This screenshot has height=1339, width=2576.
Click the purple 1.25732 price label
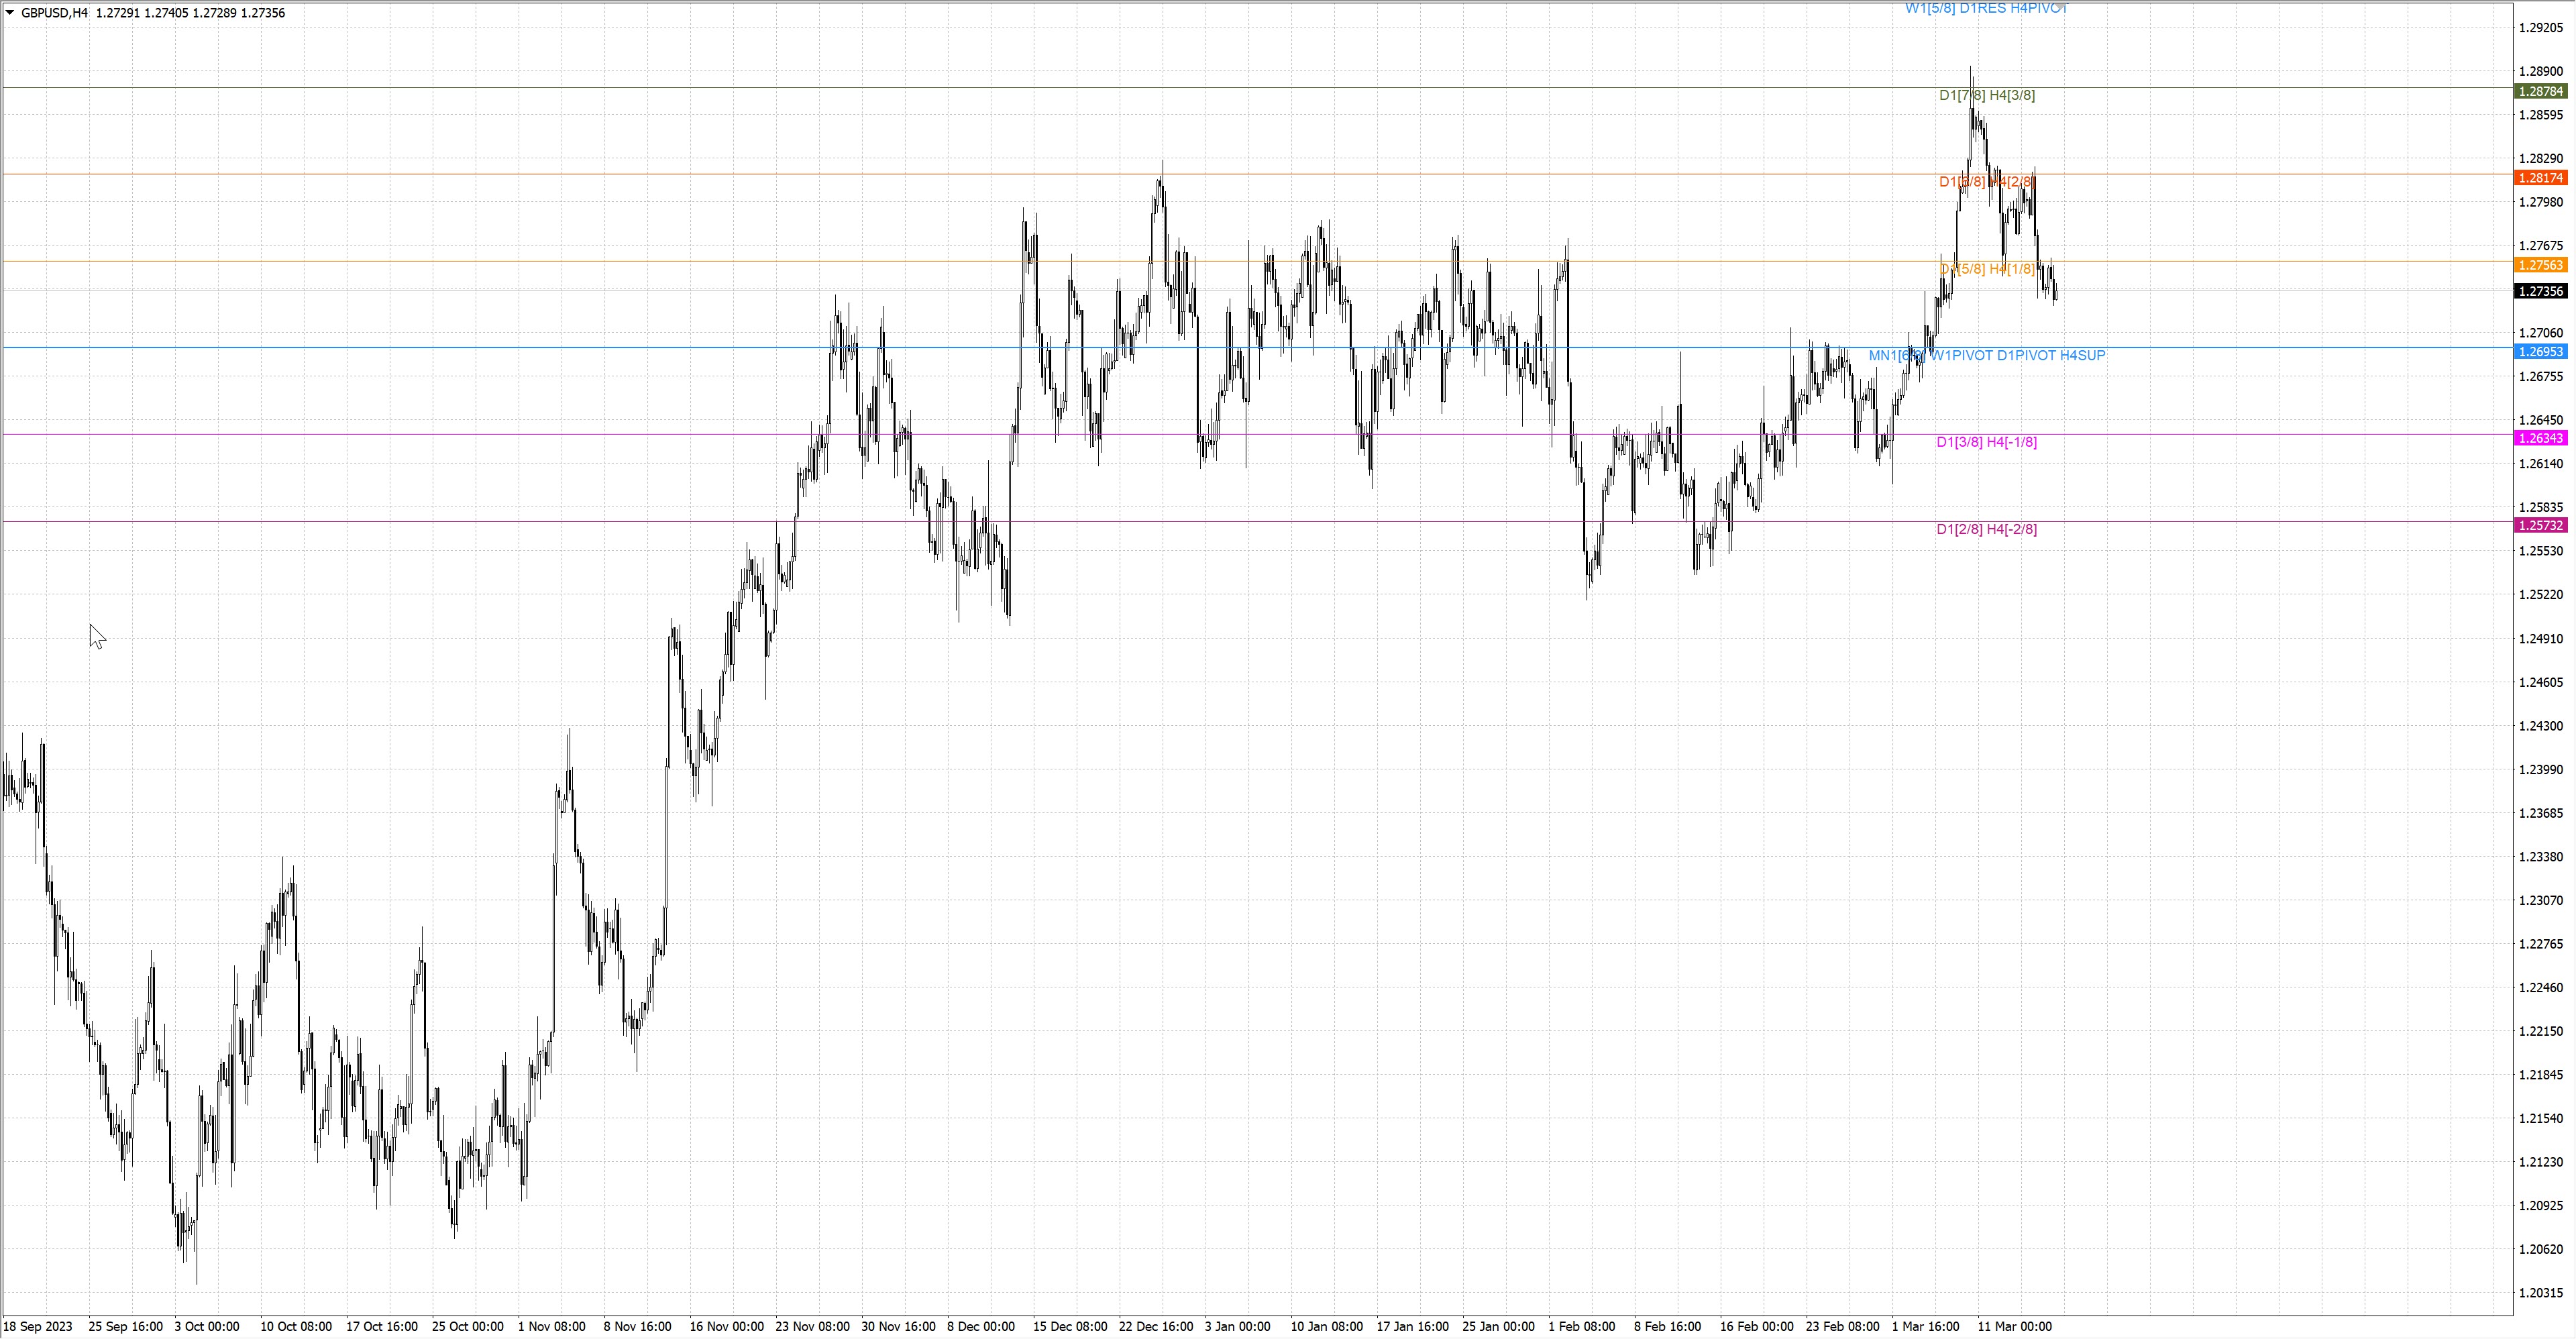pos(2540,526)
